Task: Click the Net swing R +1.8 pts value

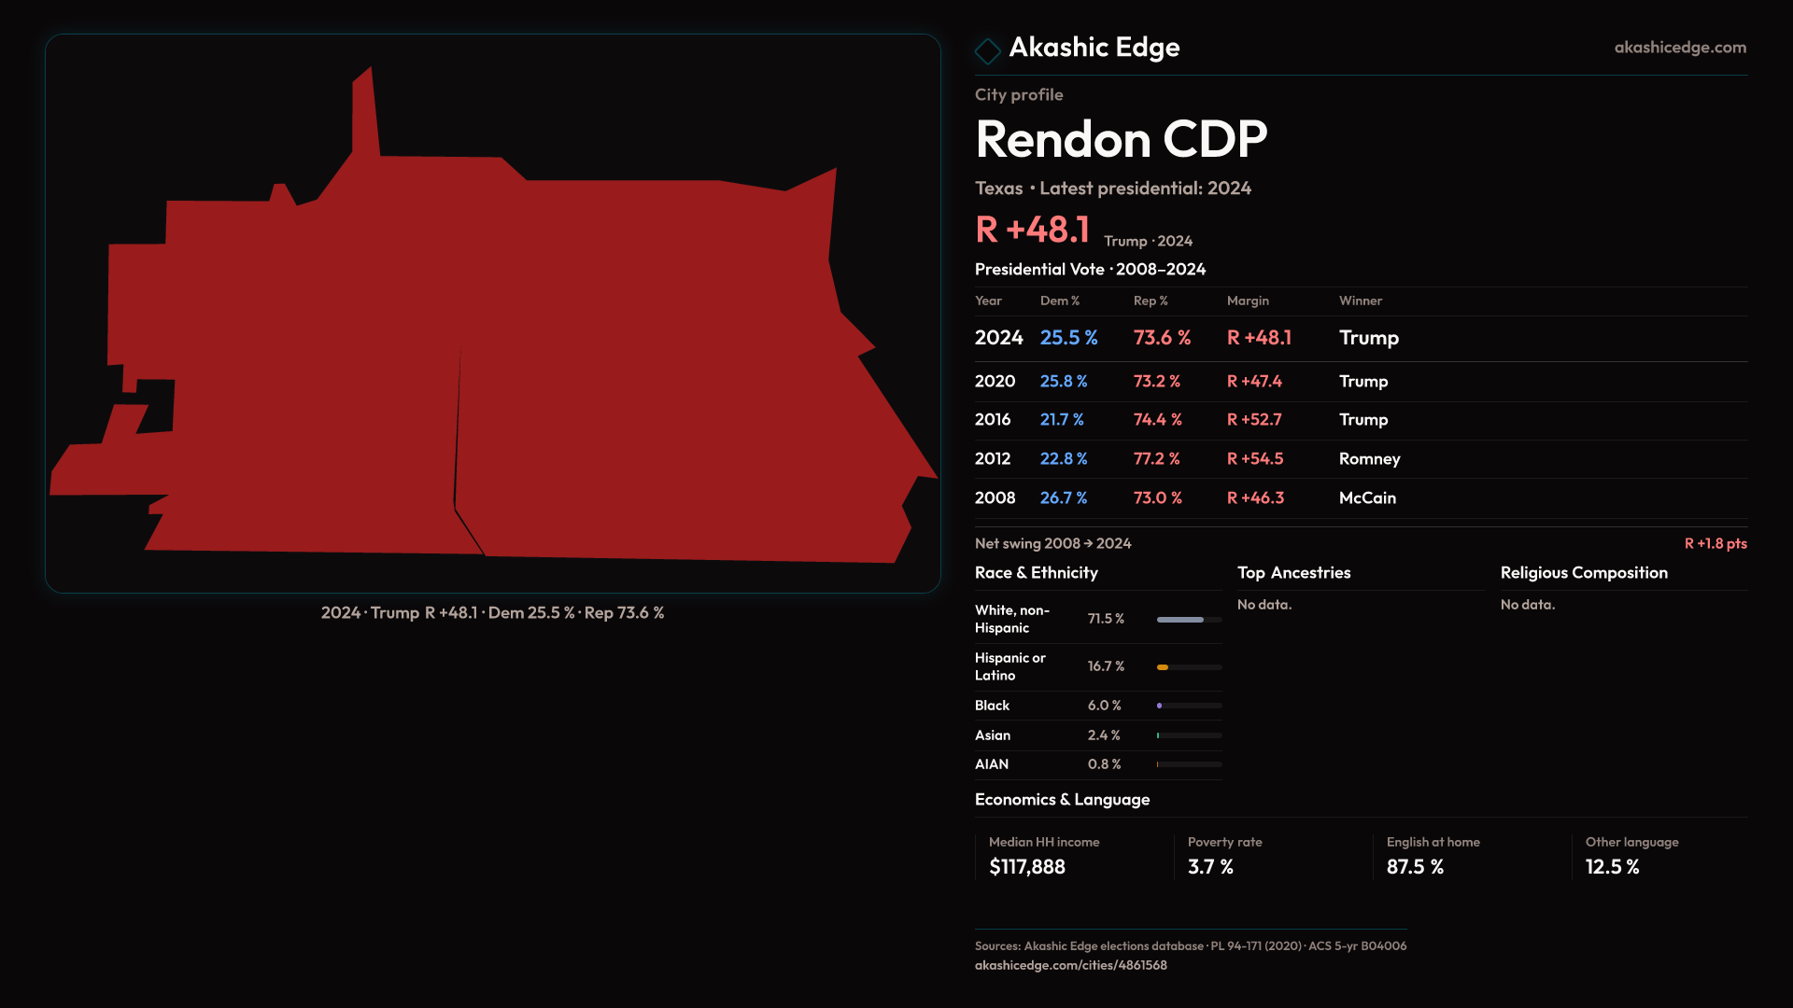Action: pyautogui.click(x=1715, y=544)
